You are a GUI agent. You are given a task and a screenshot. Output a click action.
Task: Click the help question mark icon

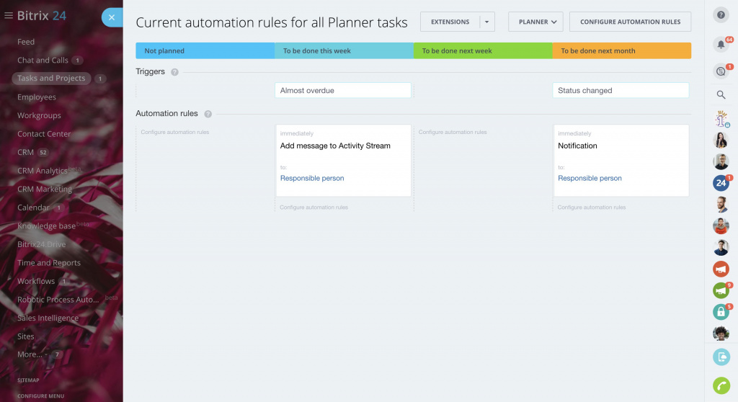pyautogui.click(x=721, y=15)
